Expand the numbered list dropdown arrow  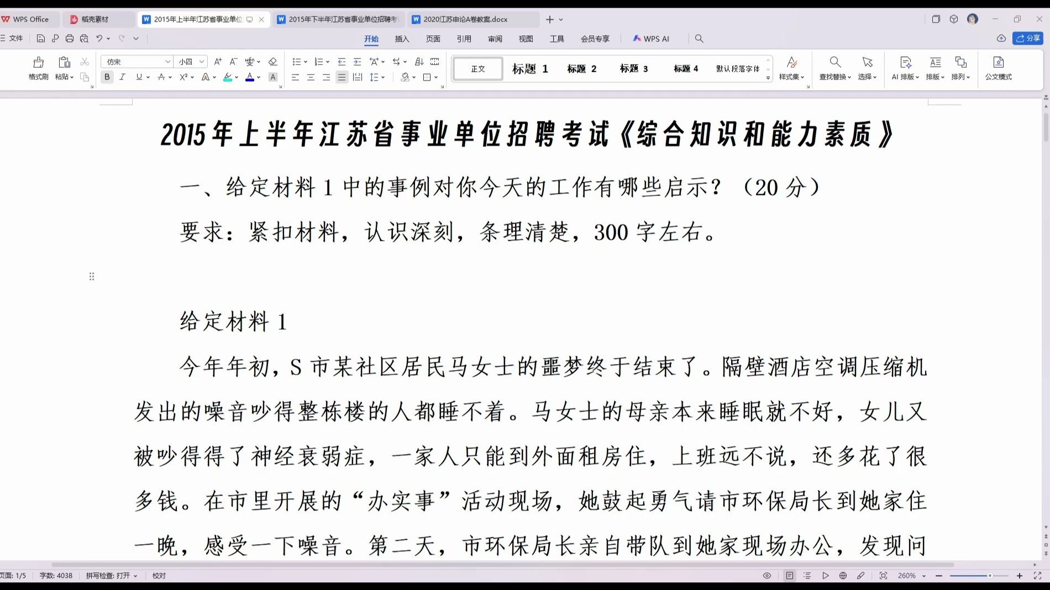click(328, 62)
